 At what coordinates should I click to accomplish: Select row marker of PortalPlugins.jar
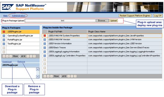tap(4, 40)
